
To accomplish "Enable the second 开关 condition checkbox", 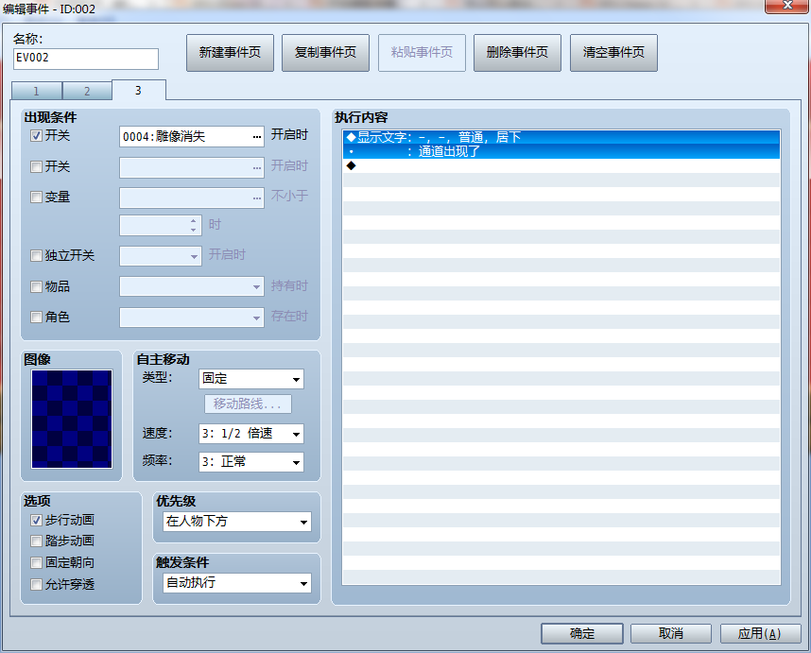I will (36, 166).
